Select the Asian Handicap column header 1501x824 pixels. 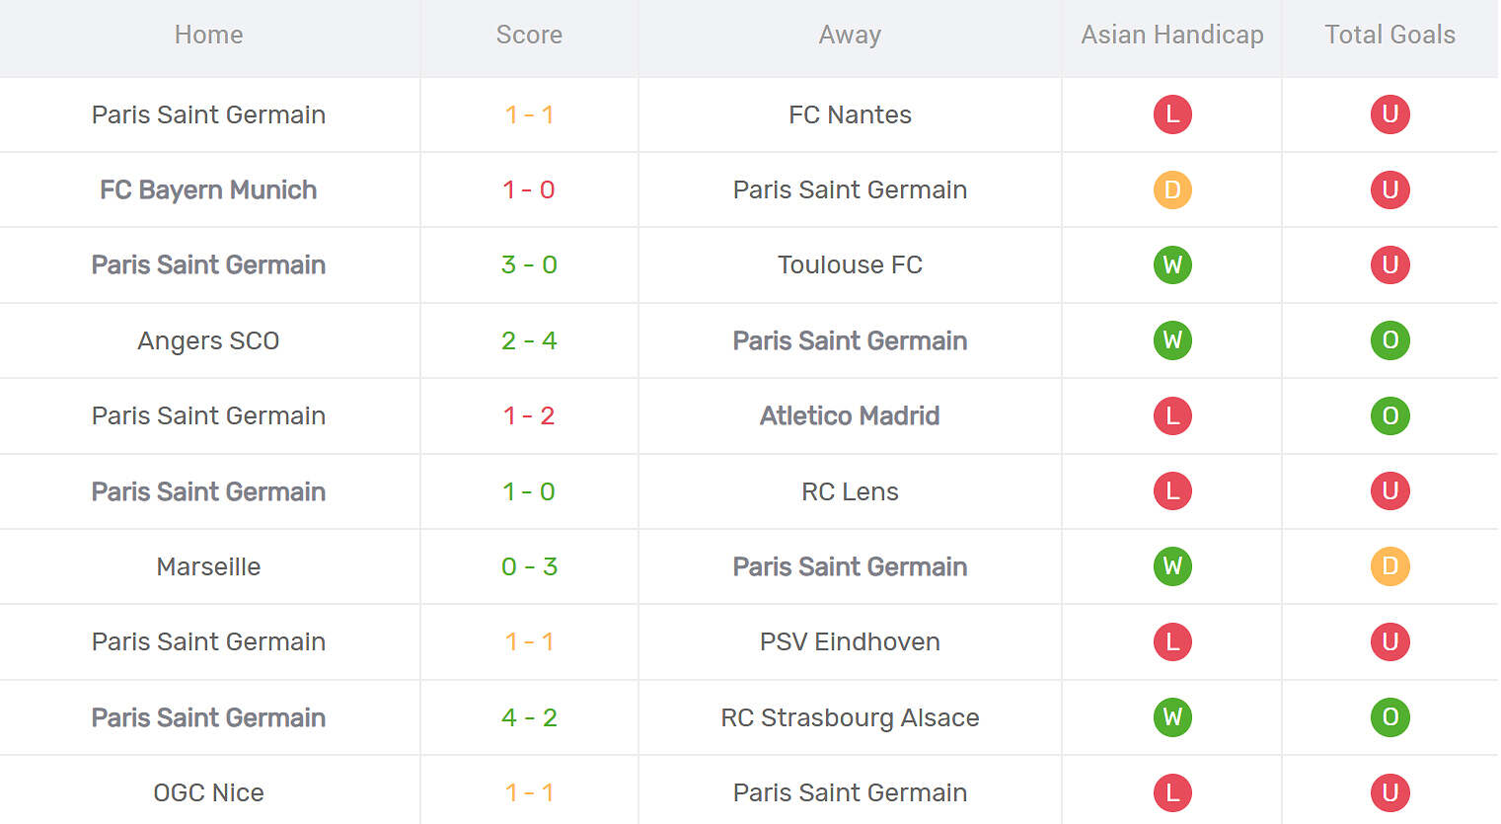[1172, 35]
